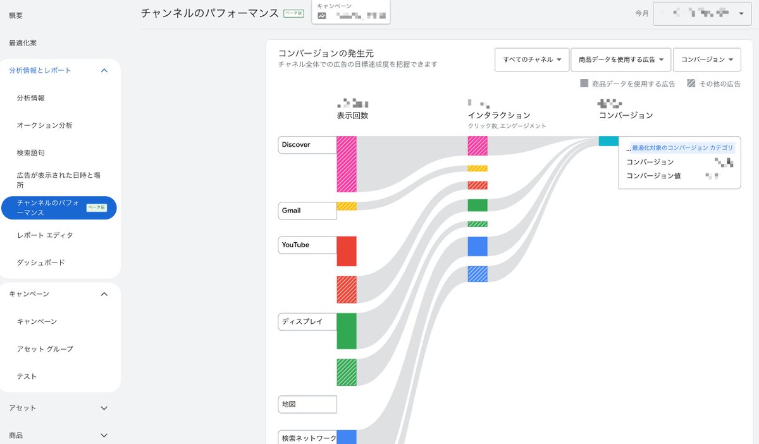Image resolution: width=759 pixels, height=444 pixels.
Task: Click 表示回数 column header
Action: point(352,116)
